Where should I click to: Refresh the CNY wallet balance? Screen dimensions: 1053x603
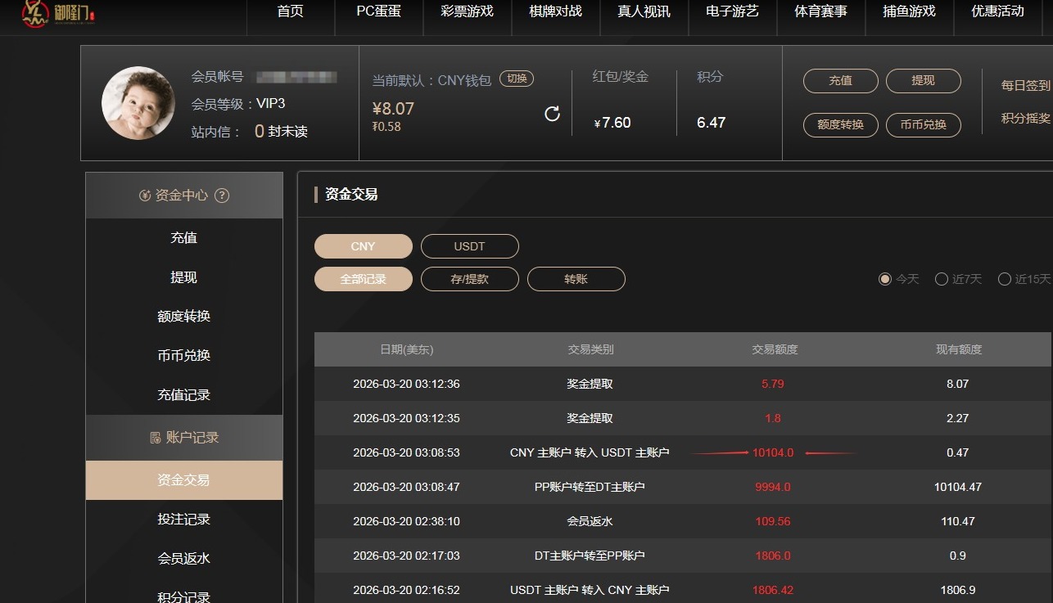[553, 114]
